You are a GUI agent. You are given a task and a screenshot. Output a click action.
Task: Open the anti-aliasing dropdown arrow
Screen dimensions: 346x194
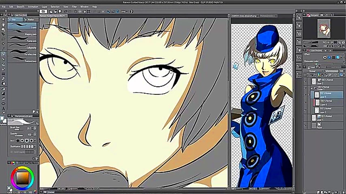35,141
